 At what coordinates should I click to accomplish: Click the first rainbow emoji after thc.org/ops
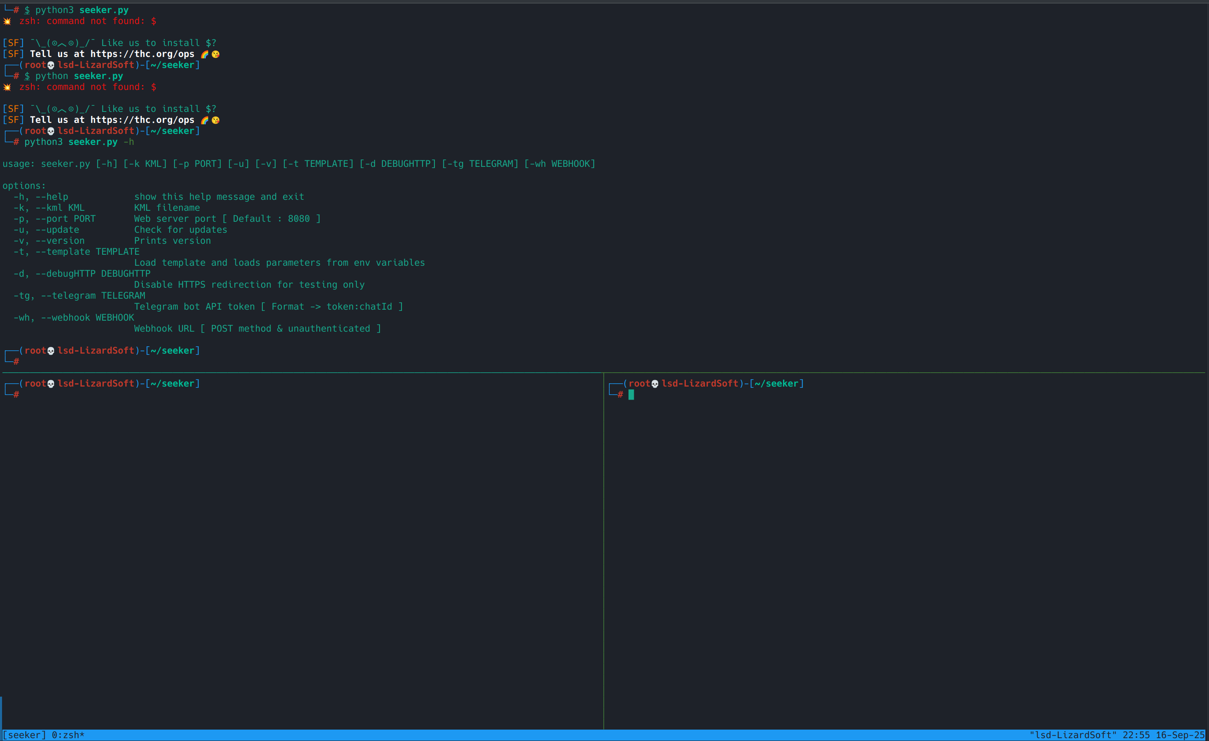coord(204,54)
